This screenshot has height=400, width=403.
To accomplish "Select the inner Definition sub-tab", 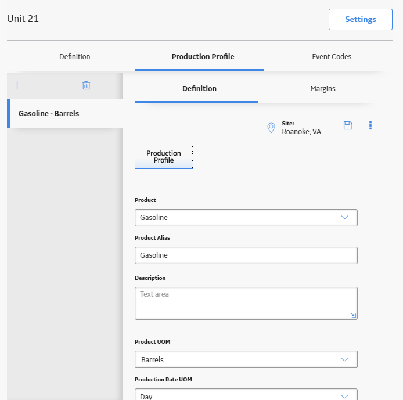I will tap(199, 89).
